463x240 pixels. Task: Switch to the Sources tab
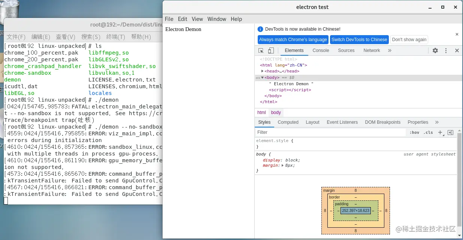tap(346, 50)
